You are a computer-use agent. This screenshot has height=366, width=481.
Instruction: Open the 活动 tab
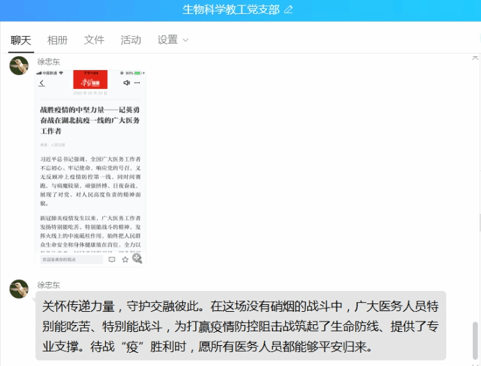[131, 40]
